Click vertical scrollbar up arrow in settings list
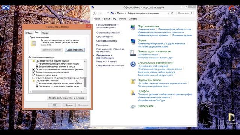240x135 pixels. pyautogui.click(x=85, y=61)
